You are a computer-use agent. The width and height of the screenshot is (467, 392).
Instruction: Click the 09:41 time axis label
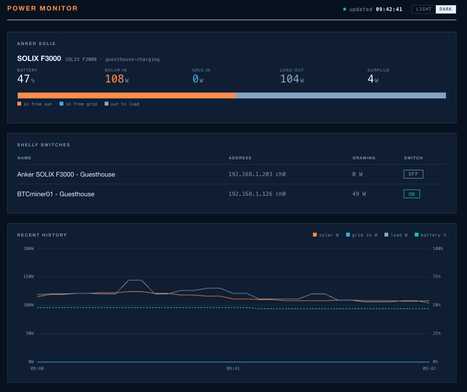[233, 368]
